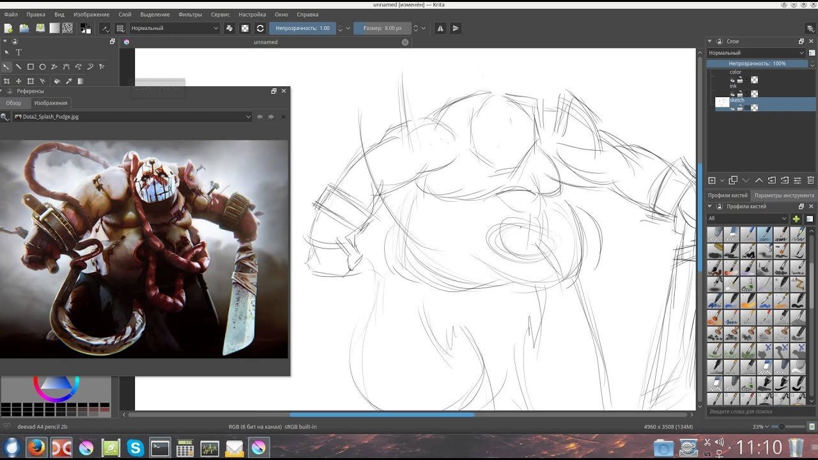Open the 'All' brush preset tag filter
Image resolution: width=818 pixels, height=460 pixels.
pyautogui.click(x=748, y=218)
